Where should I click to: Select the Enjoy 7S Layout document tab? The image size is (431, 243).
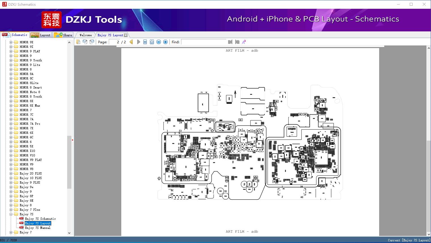110,35
